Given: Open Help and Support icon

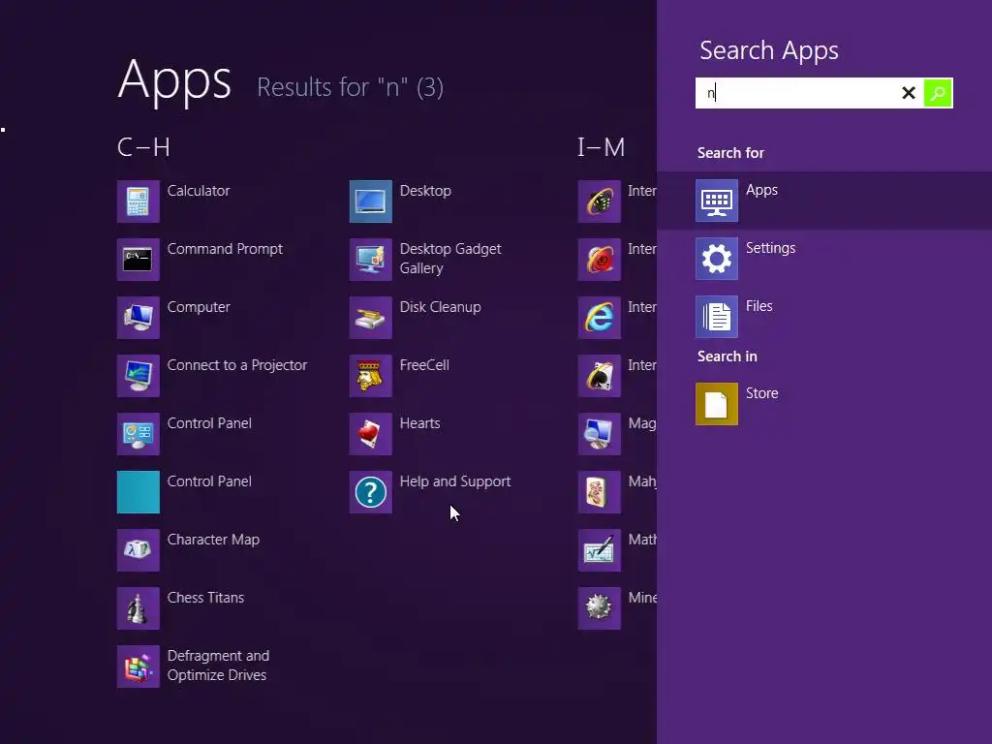Looking at the screenshot, I should (x=371, y=492).
